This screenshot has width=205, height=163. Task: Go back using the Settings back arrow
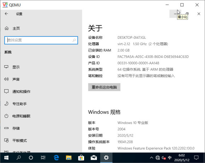(6, 14)
